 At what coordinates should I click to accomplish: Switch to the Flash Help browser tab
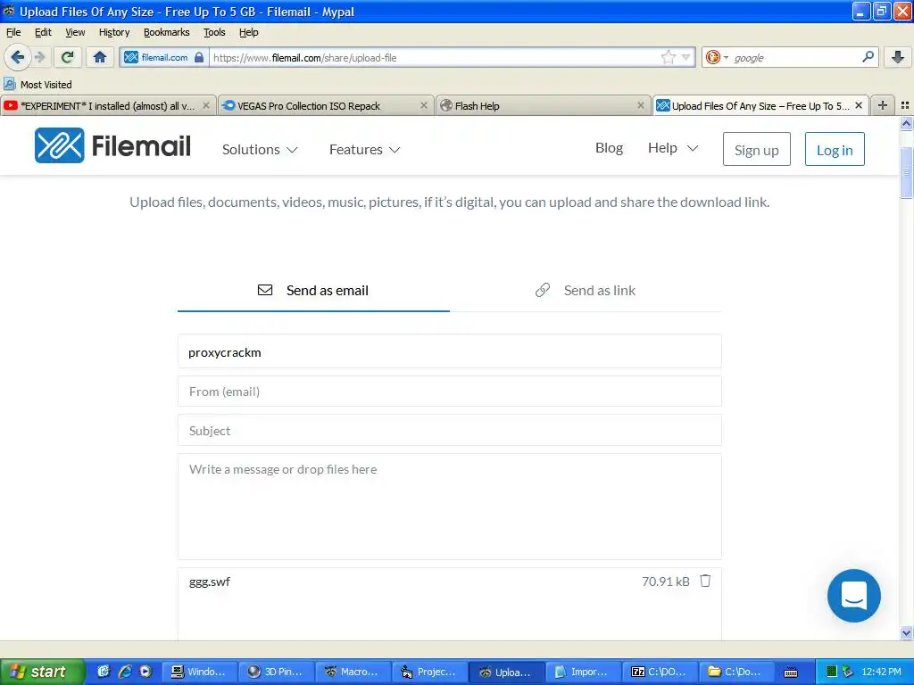(x=542, y=105)
